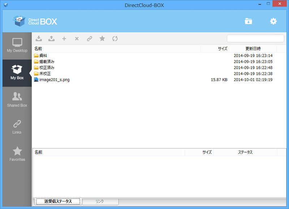
Task: Click the favorite star toolbar icon
Action: (102, 38)
